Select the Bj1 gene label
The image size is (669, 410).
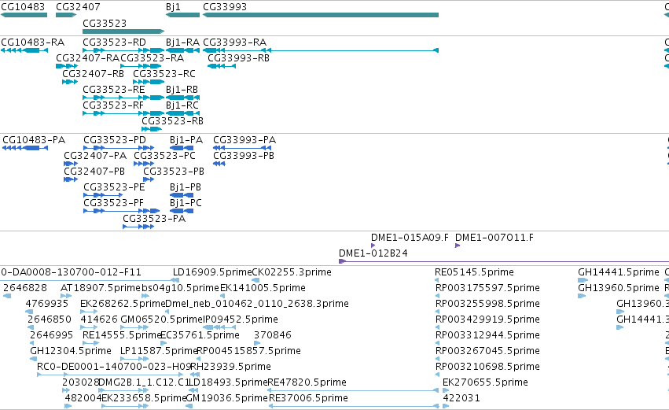click(173, 7)
